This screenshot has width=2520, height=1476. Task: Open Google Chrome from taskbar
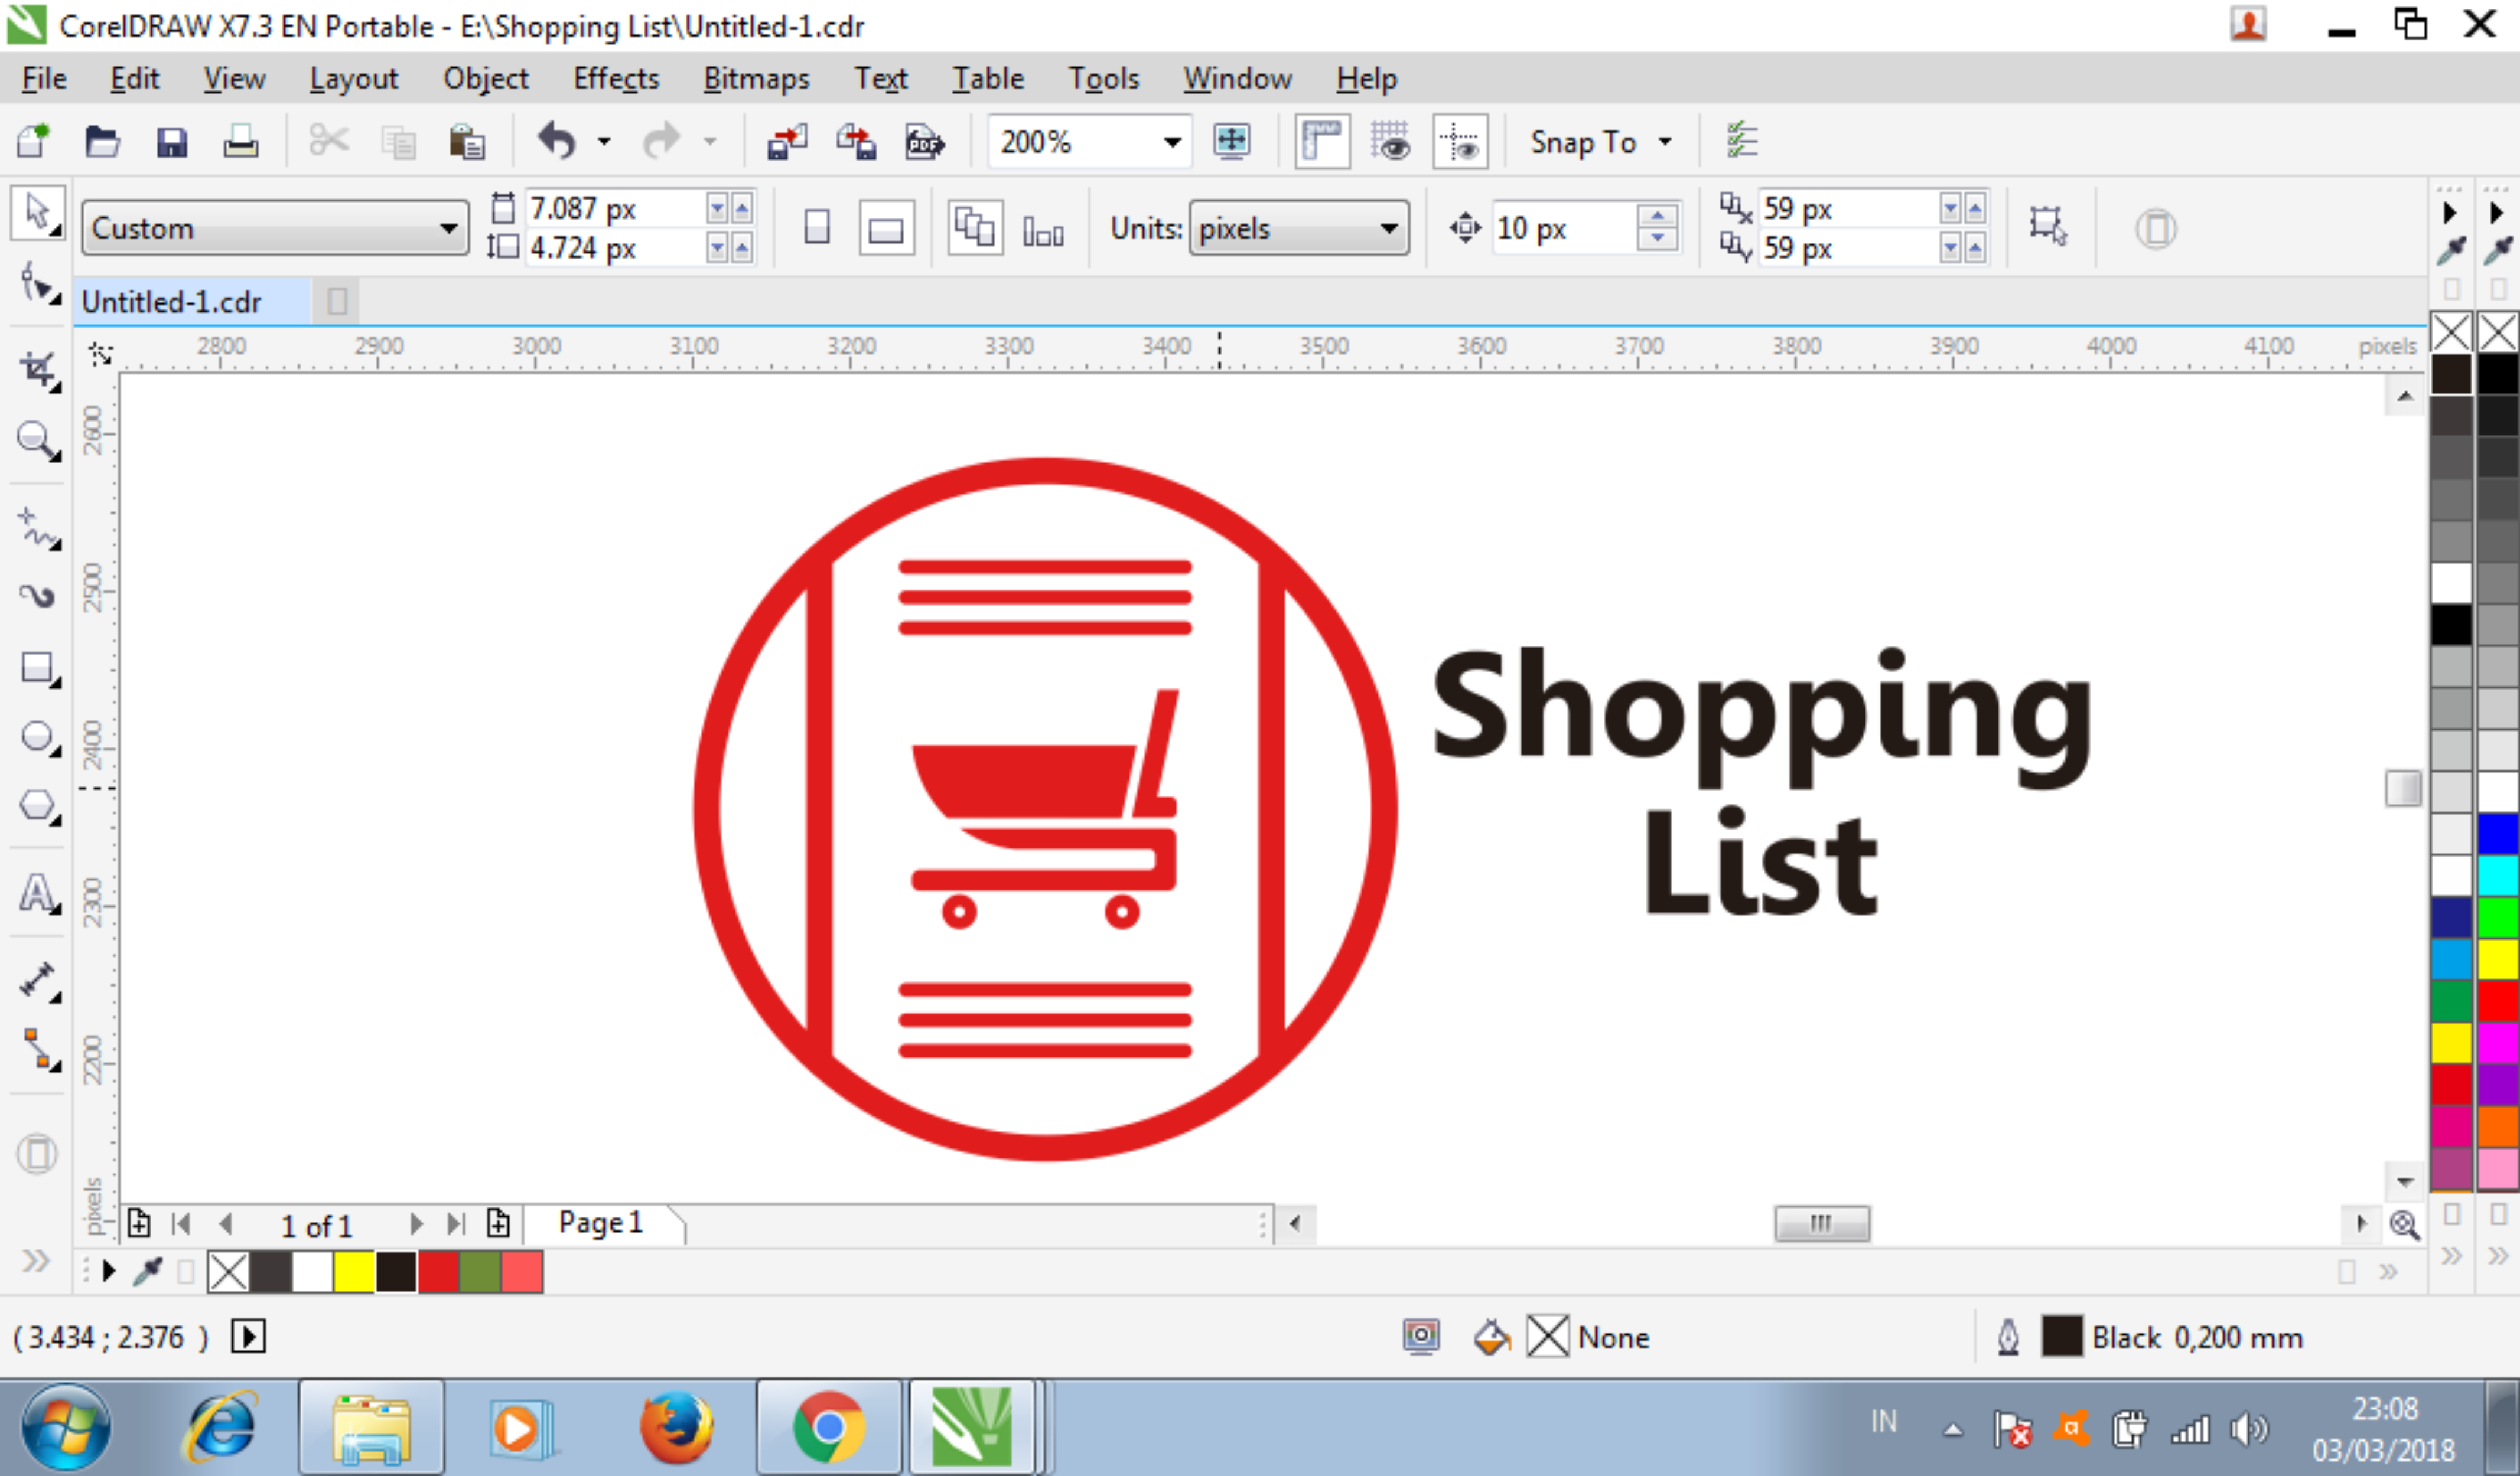[828, 1427]
